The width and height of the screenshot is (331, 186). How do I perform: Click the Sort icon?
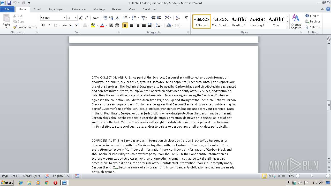[x=178, y=18]
